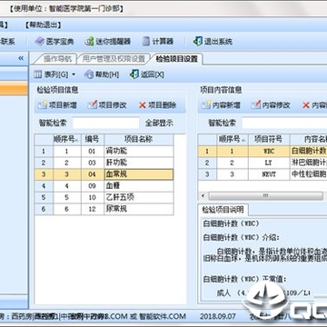Sort project list by 顺序号 header arrow
This screenshot has width=327, height=327.
click(77, 140)
